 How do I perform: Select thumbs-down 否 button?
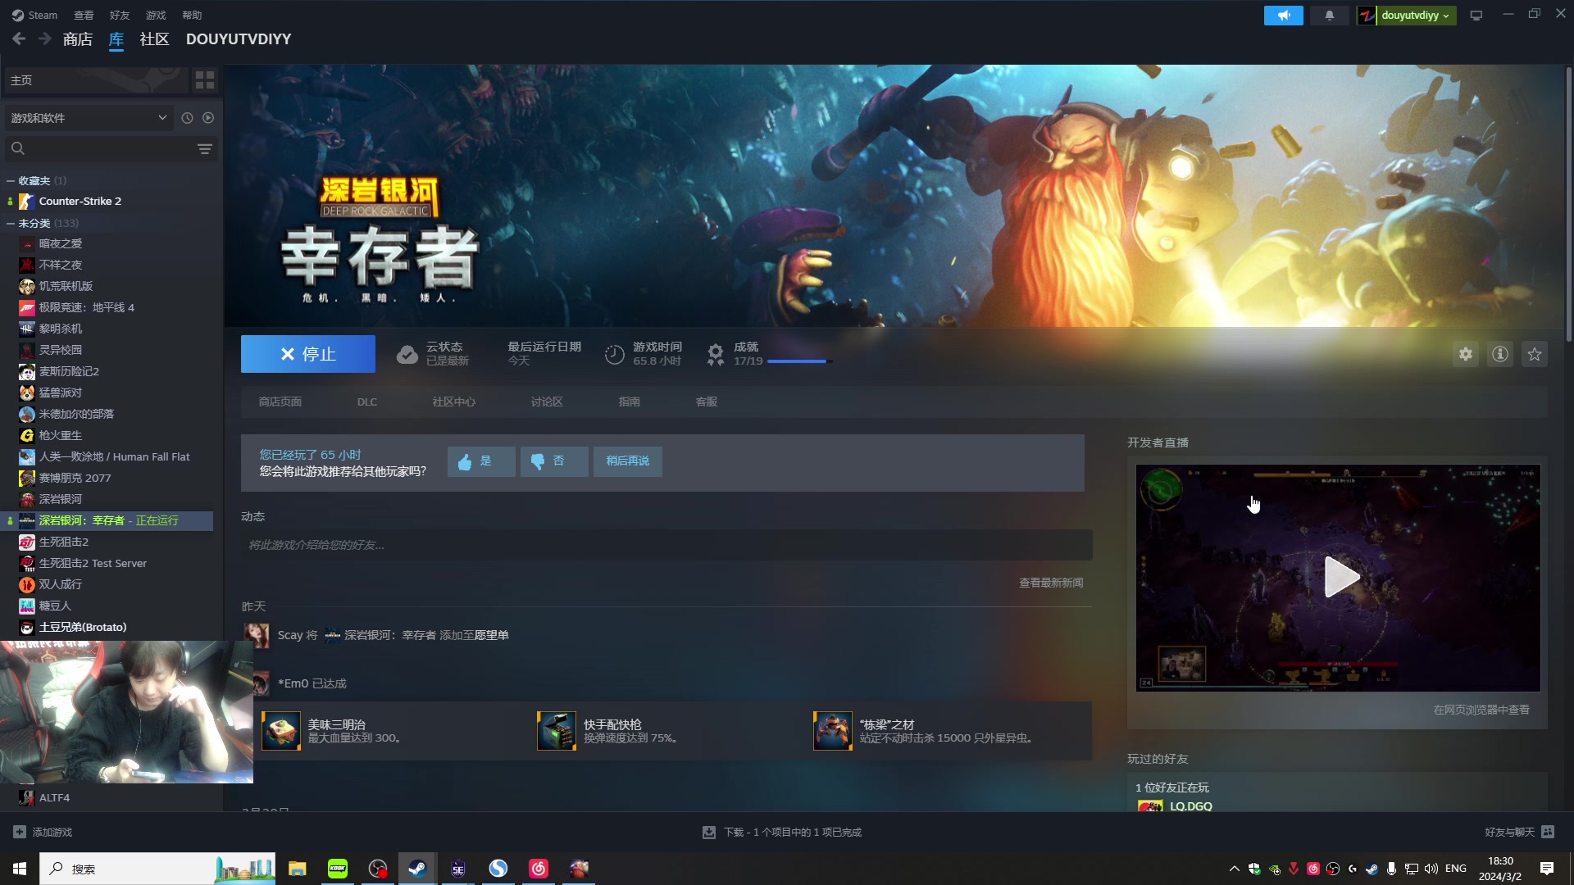point(553,461)
